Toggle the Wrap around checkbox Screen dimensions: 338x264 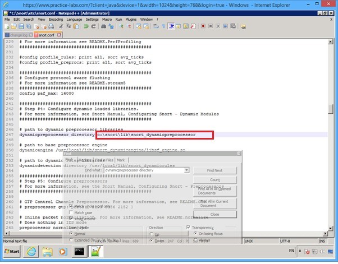(x=71, y=219)
